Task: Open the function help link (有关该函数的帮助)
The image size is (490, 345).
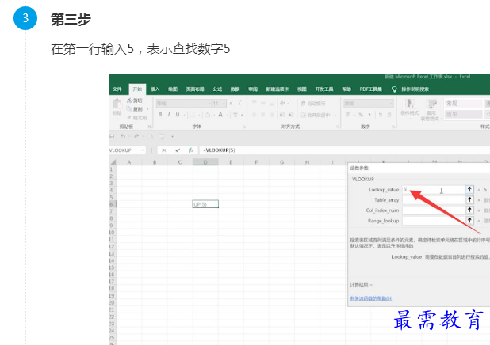Action: click(371, 298)
